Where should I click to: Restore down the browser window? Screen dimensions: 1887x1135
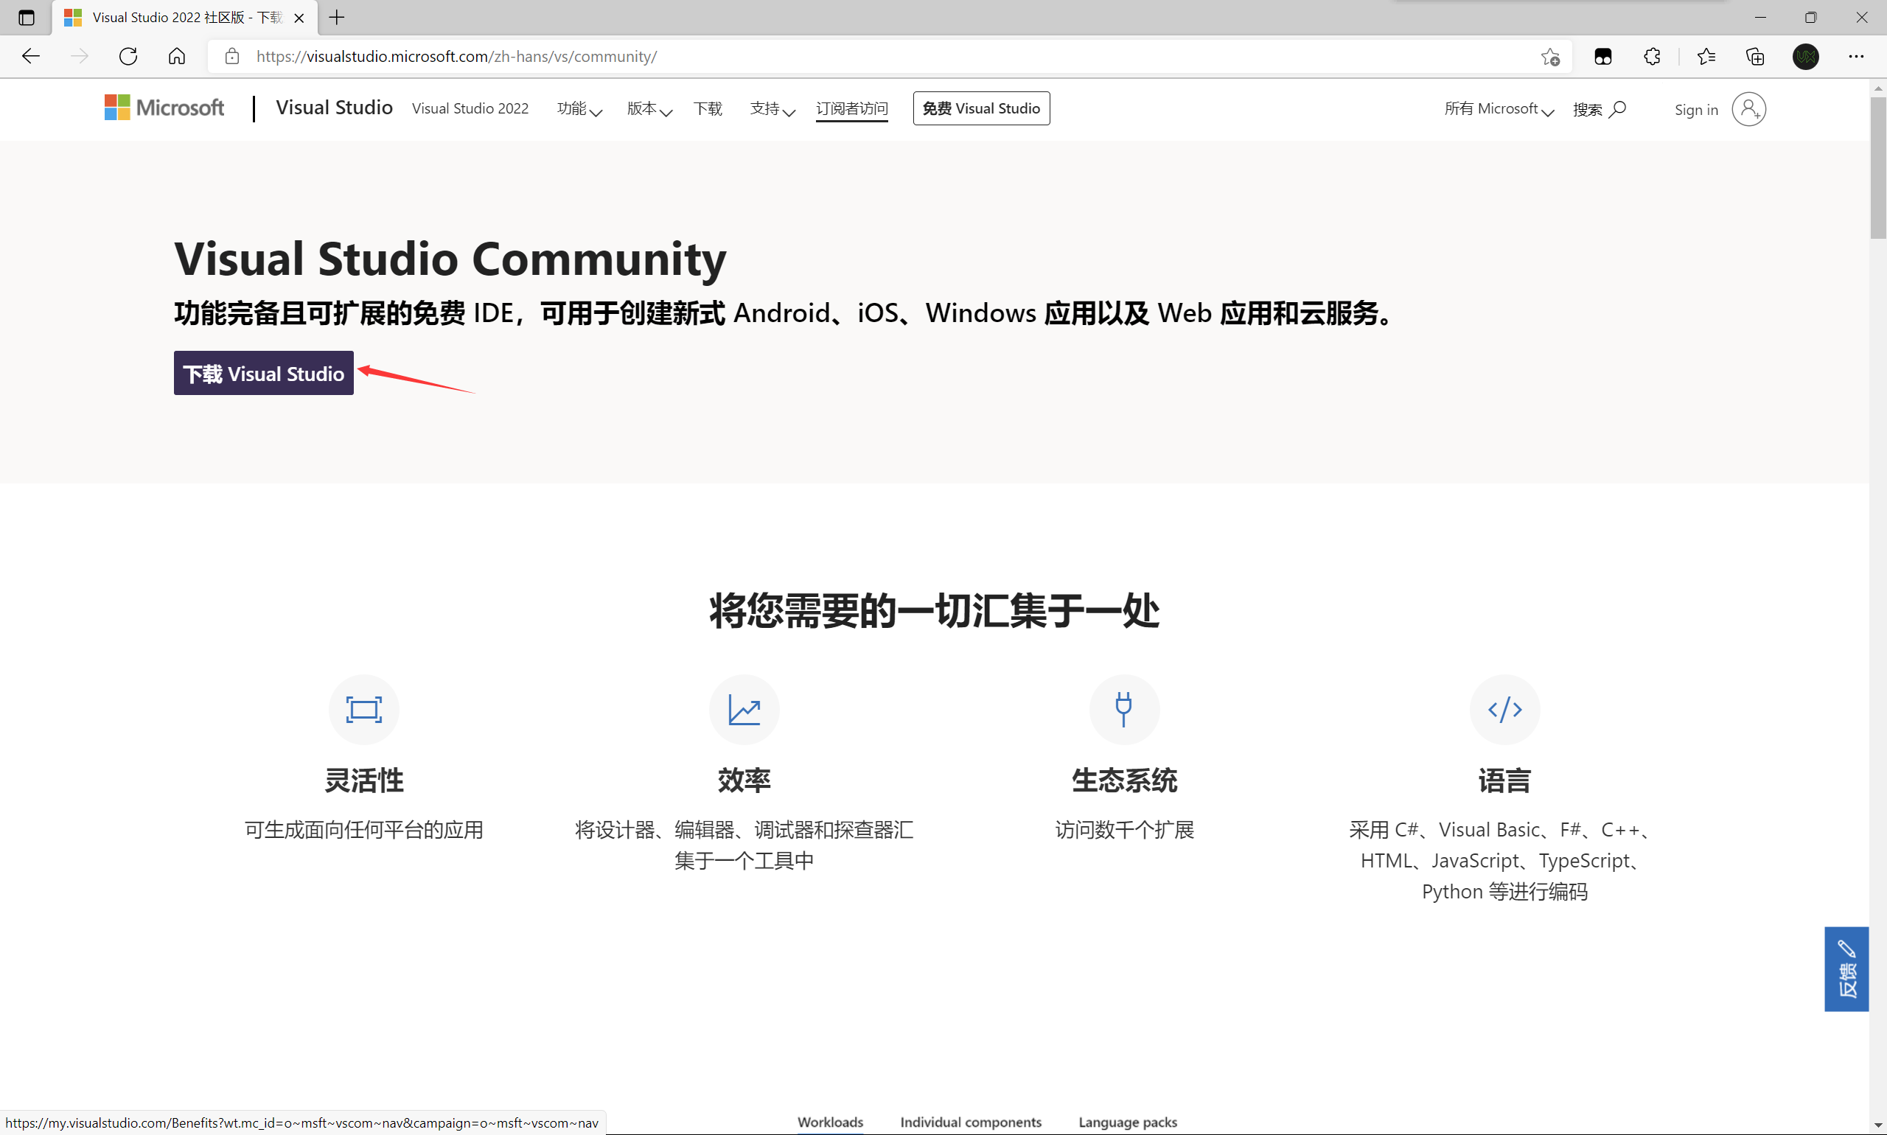pyautogui.click(x=1810, y=17)
